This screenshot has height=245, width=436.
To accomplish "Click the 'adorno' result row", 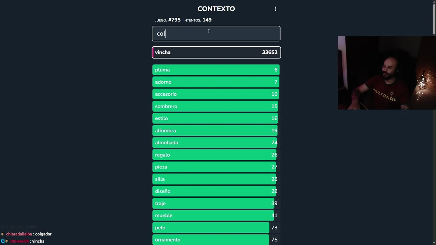I will [x=216, y=82].
